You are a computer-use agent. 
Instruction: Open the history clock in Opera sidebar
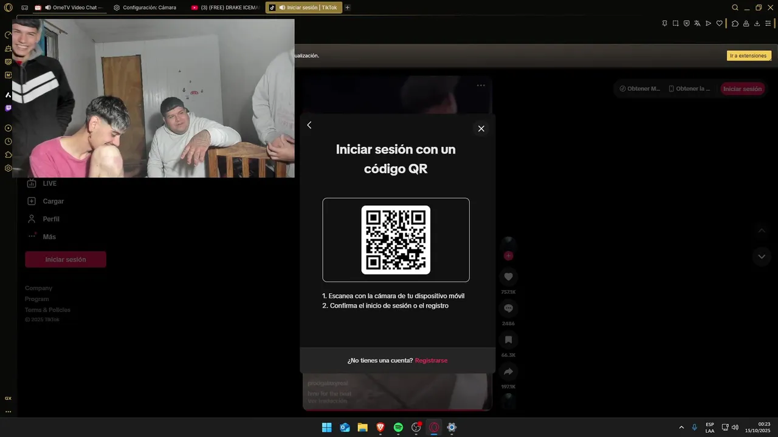[8, 141]
